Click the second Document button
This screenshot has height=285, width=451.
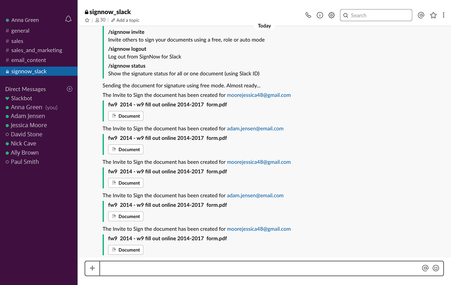(126, 149)
